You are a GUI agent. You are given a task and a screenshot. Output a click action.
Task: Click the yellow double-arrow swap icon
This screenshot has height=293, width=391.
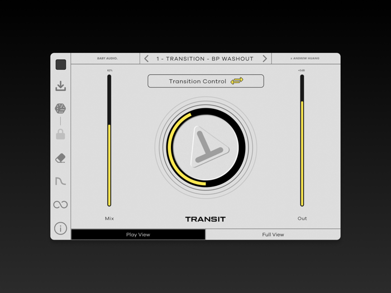(237, 81)
